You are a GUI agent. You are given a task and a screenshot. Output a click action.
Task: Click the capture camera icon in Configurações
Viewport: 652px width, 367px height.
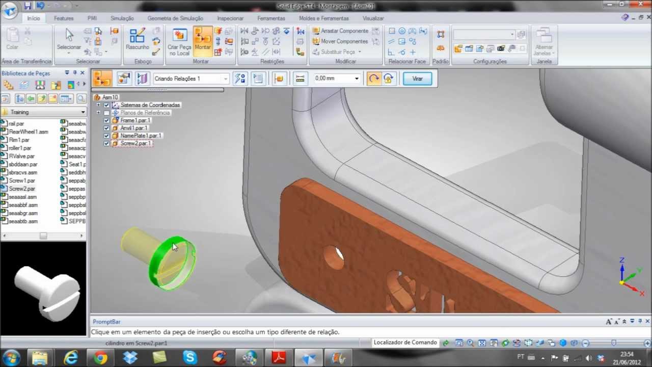(501, 49)
